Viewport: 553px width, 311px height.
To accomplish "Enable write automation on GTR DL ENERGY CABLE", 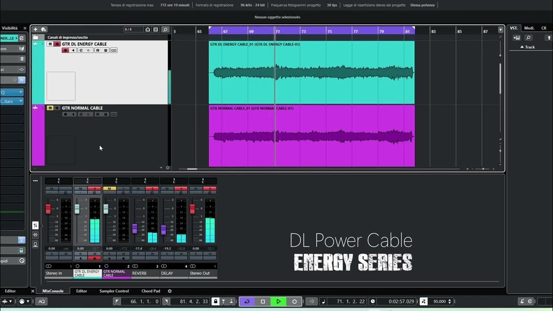I will click(x=105, y=51).
